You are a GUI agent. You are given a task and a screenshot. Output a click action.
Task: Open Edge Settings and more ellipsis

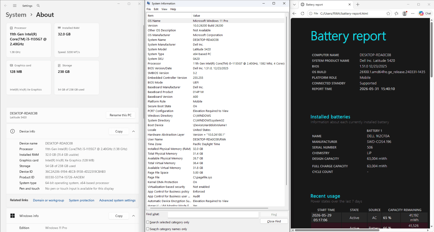(413, 13)
